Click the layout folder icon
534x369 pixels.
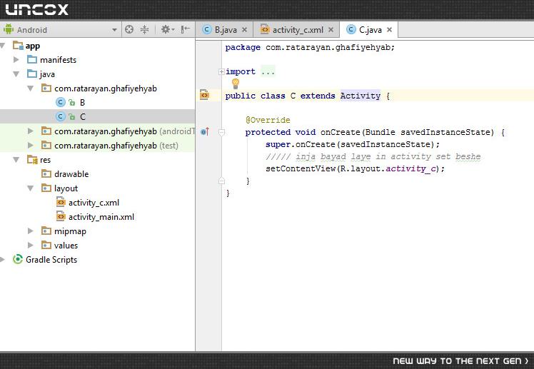46,188
